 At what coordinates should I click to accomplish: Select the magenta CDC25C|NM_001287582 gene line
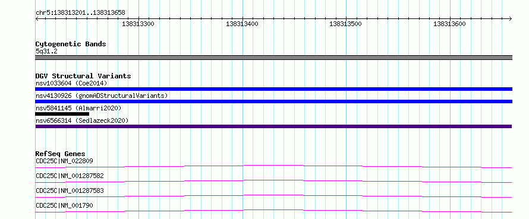(273, 181)
